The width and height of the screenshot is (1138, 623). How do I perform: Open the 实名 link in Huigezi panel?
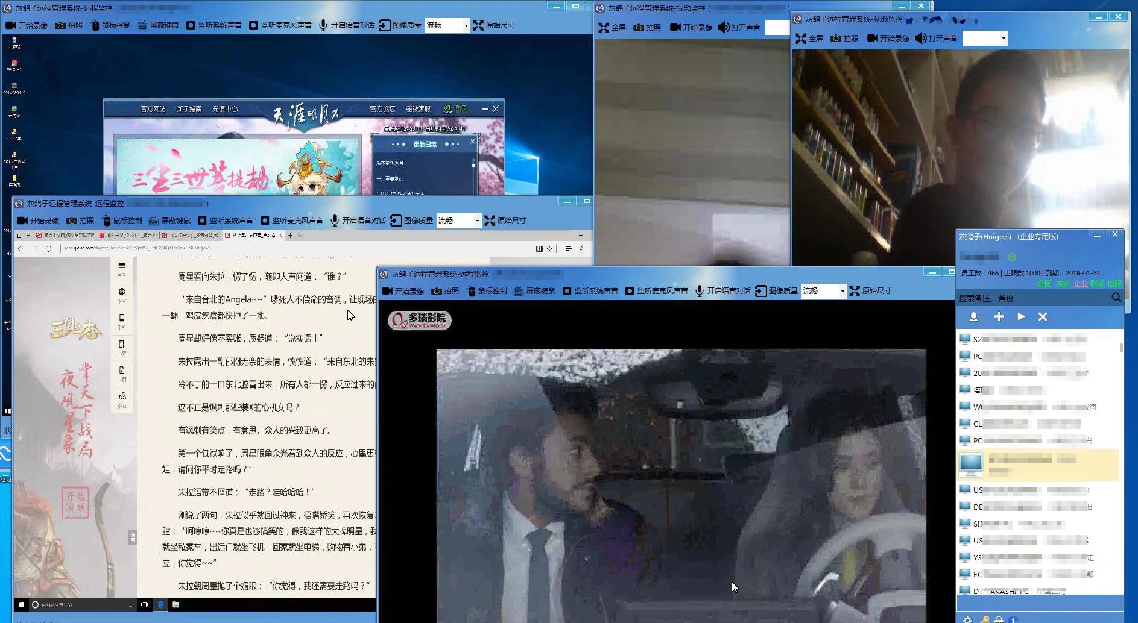coord(1063,283)
